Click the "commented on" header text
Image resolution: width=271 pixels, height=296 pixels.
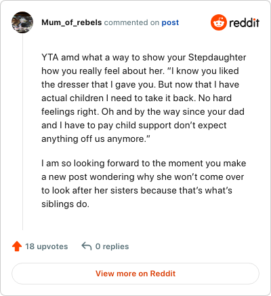click(131, 22)
